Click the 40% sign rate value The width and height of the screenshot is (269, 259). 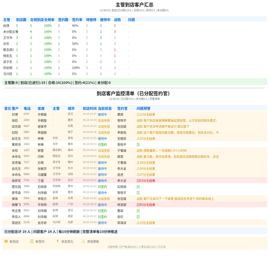[75, 26]
